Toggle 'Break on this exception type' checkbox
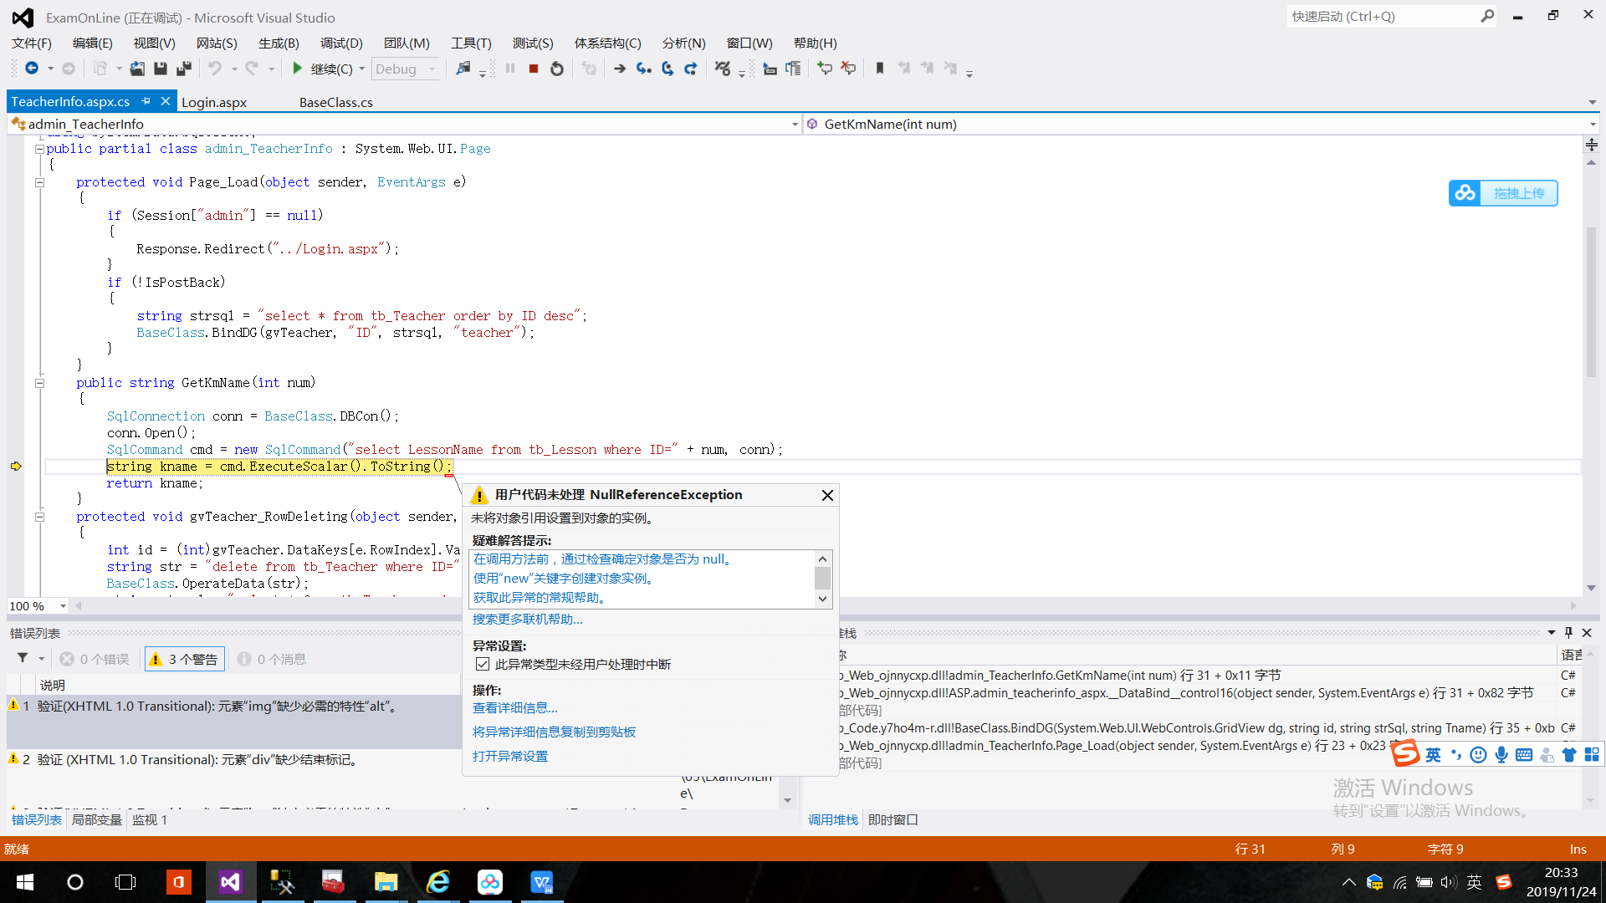1606x903 pixels. click(x=481, y=664)
